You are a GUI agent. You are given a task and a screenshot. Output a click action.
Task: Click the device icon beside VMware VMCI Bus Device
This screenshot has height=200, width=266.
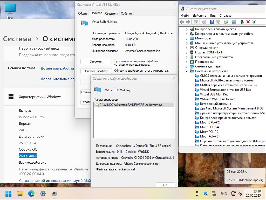[x=197, y=99]
